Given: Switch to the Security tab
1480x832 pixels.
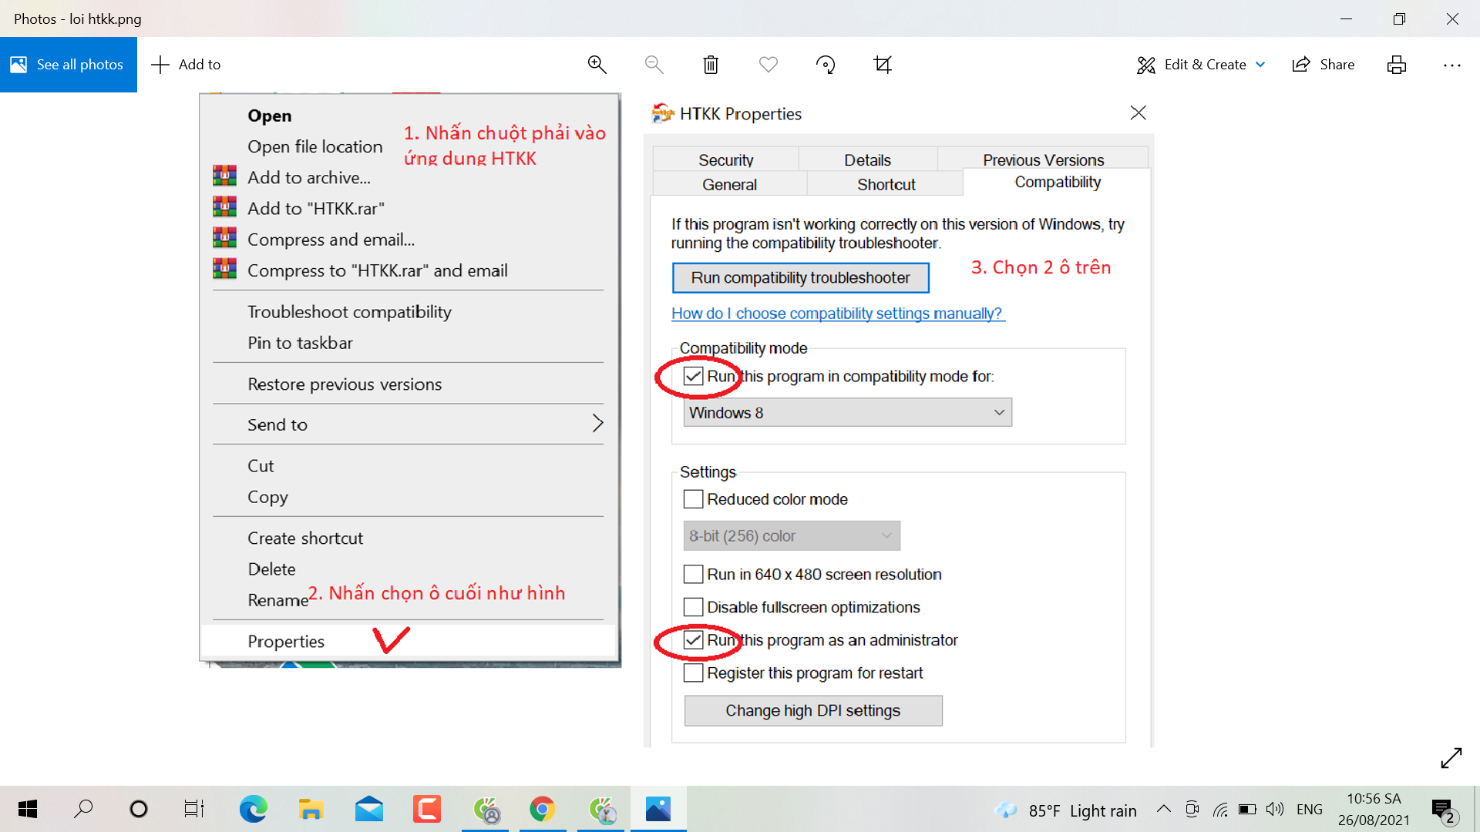Looking at the screenshot, I should click(x=725, y=159).
